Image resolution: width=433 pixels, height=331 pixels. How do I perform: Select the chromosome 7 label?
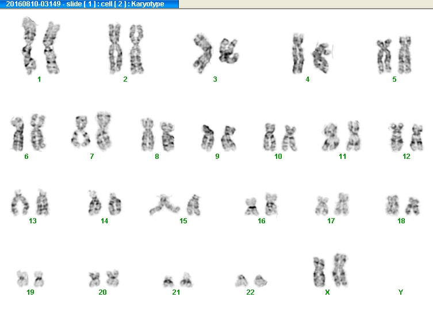91,157
